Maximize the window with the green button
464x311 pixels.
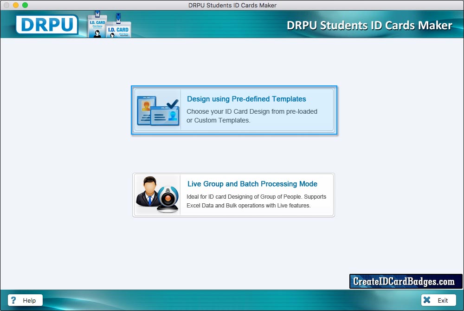point(25,5)
